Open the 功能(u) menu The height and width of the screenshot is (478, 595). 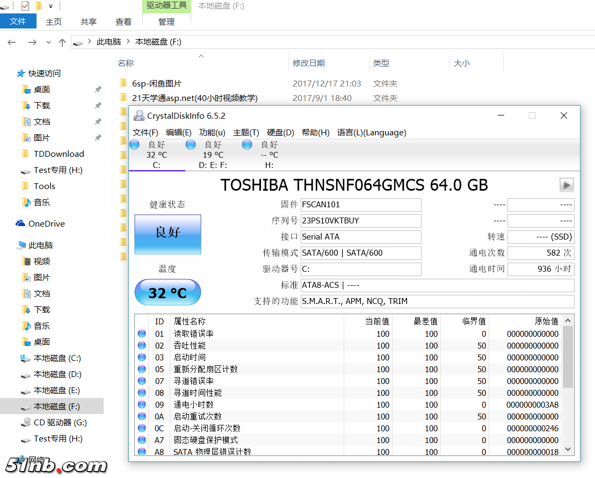[212, 132]
